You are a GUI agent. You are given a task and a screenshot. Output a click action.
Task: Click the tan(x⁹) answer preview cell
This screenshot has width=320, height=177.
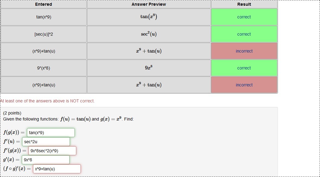click(x=149, y=17)
